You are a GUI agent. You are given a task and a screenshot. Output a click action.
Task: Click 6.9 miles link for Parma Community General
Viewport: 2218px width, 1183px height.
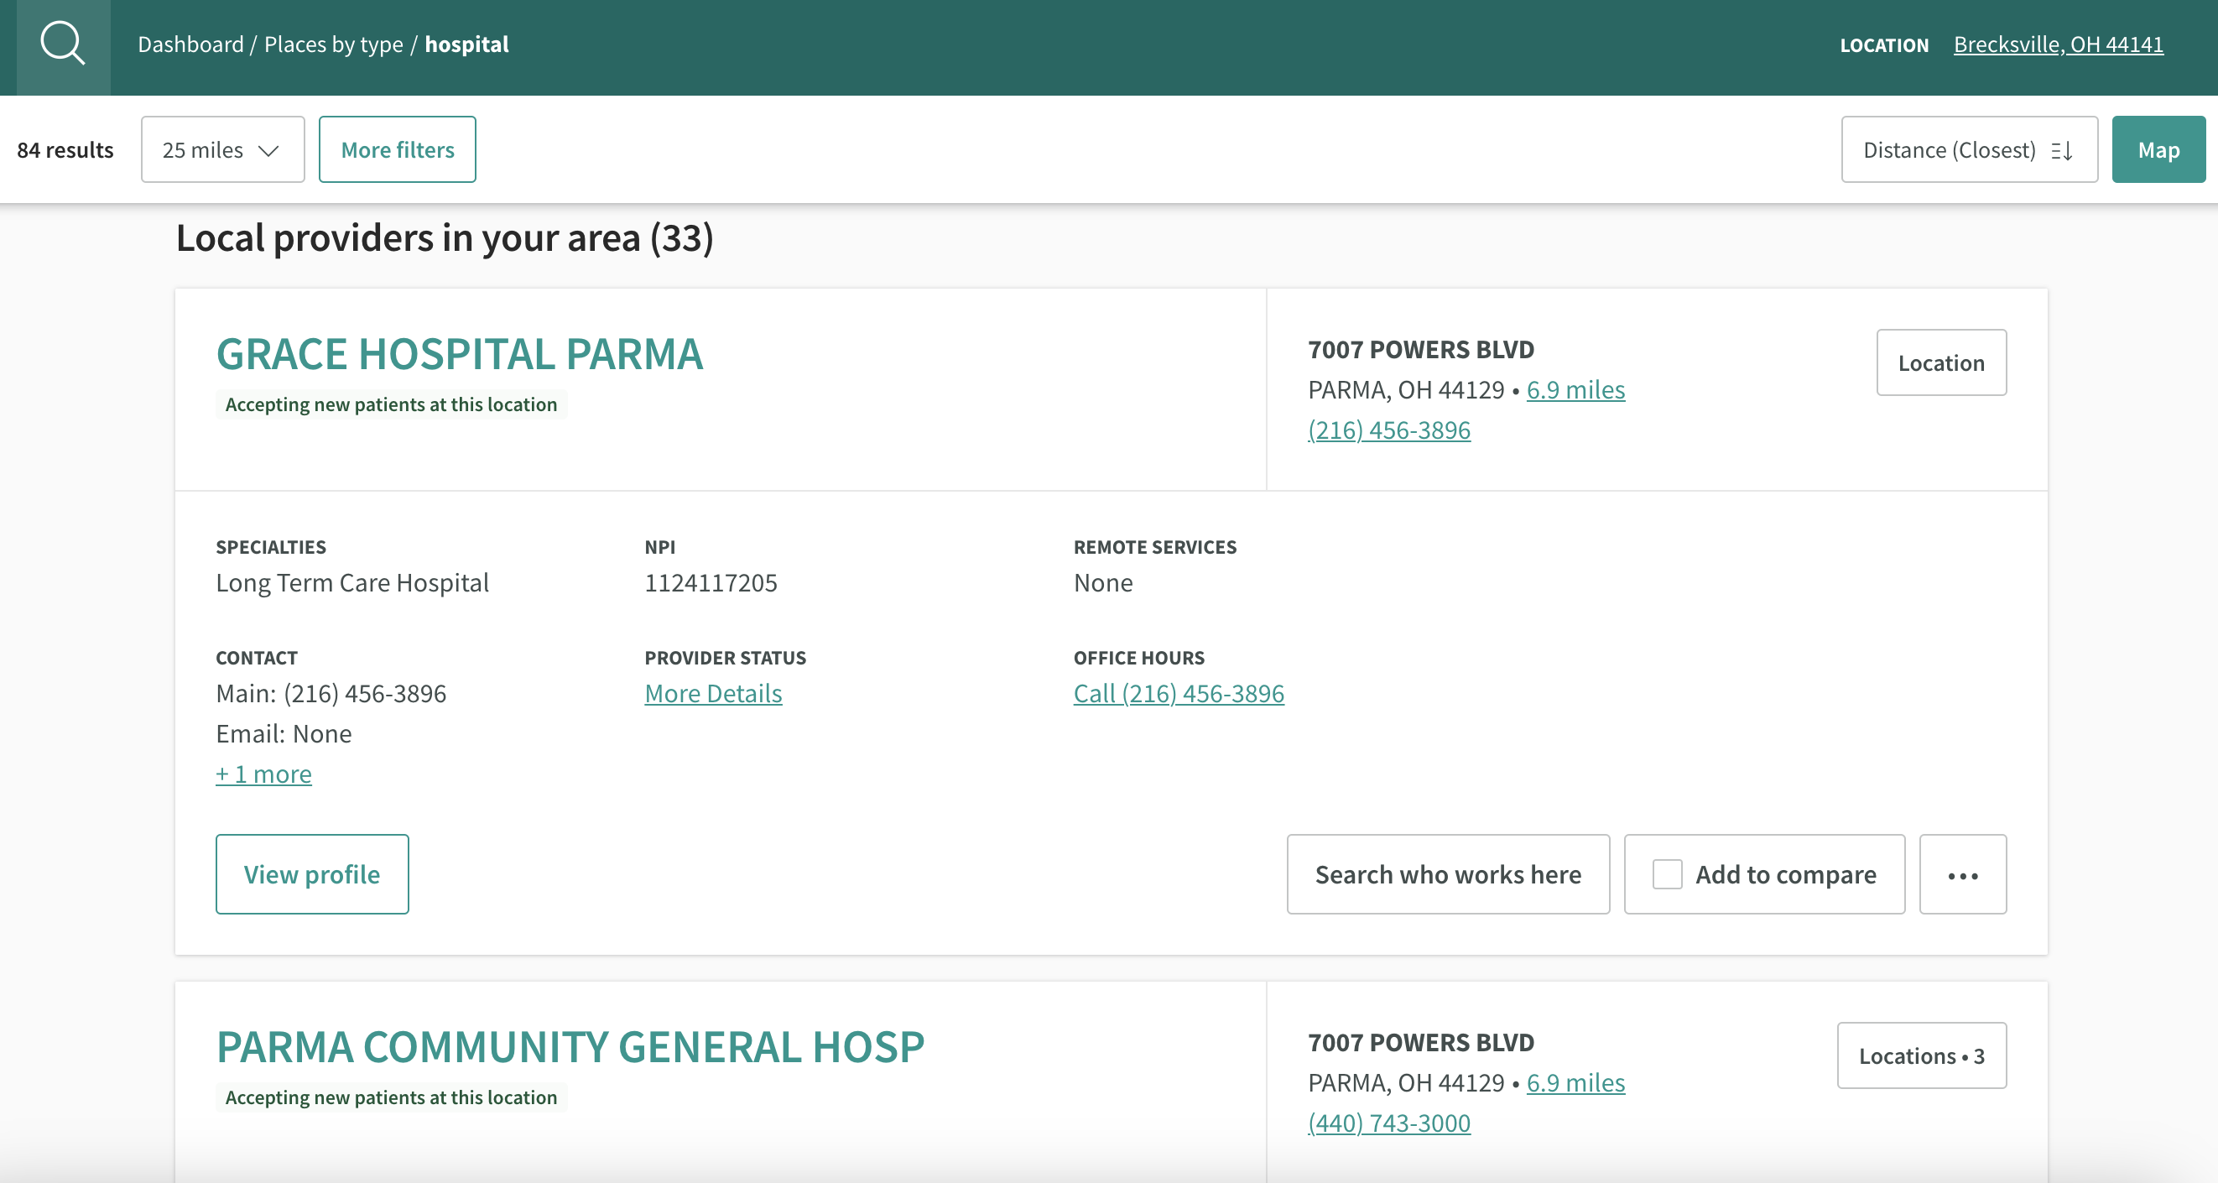[x=1575, y=1083]
